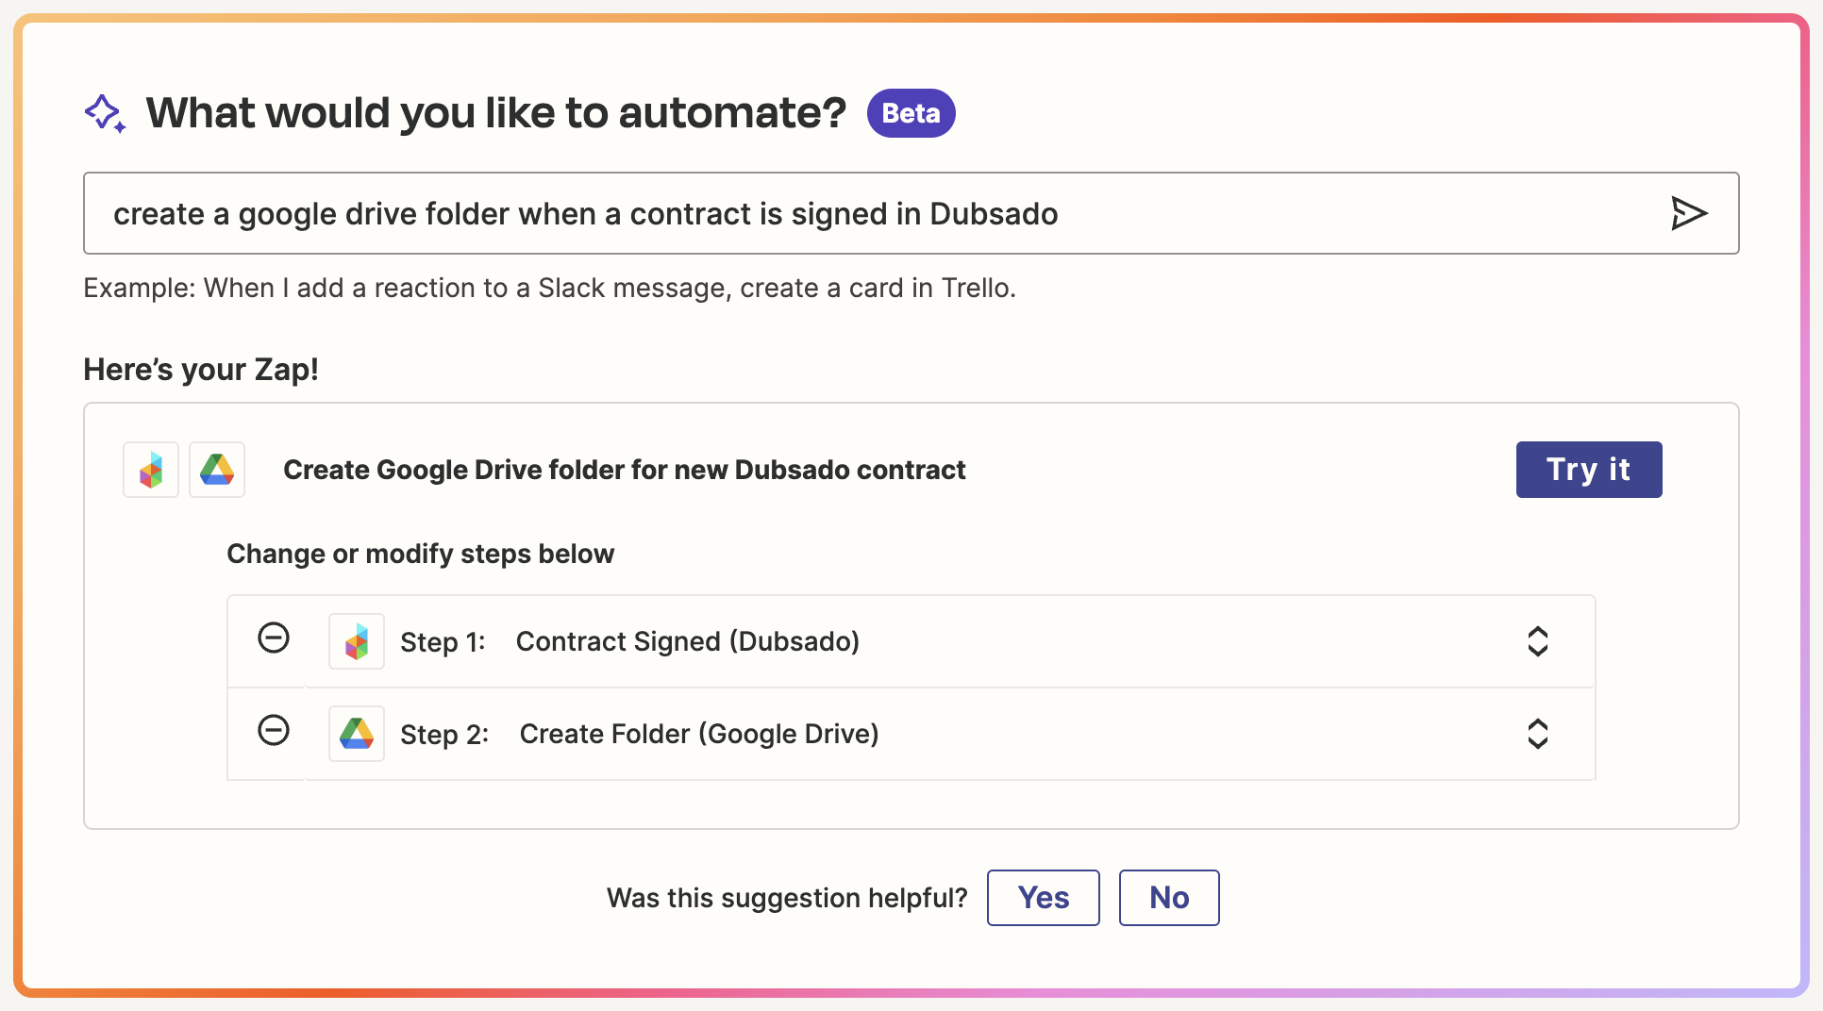
Task: Click the 'Step 1:' label
Action: click(x=443, y=642)
